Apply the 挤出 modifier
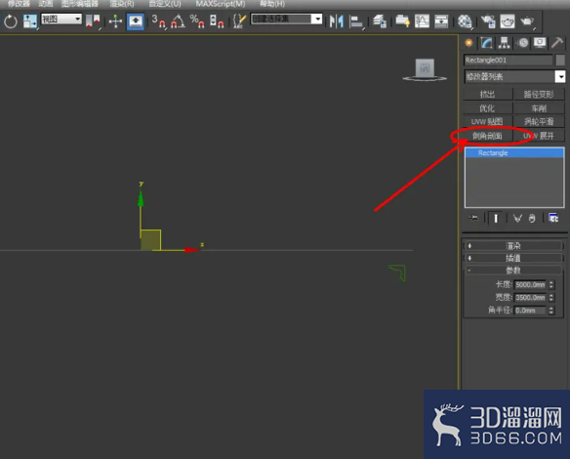570x459 pixels. 487,94
